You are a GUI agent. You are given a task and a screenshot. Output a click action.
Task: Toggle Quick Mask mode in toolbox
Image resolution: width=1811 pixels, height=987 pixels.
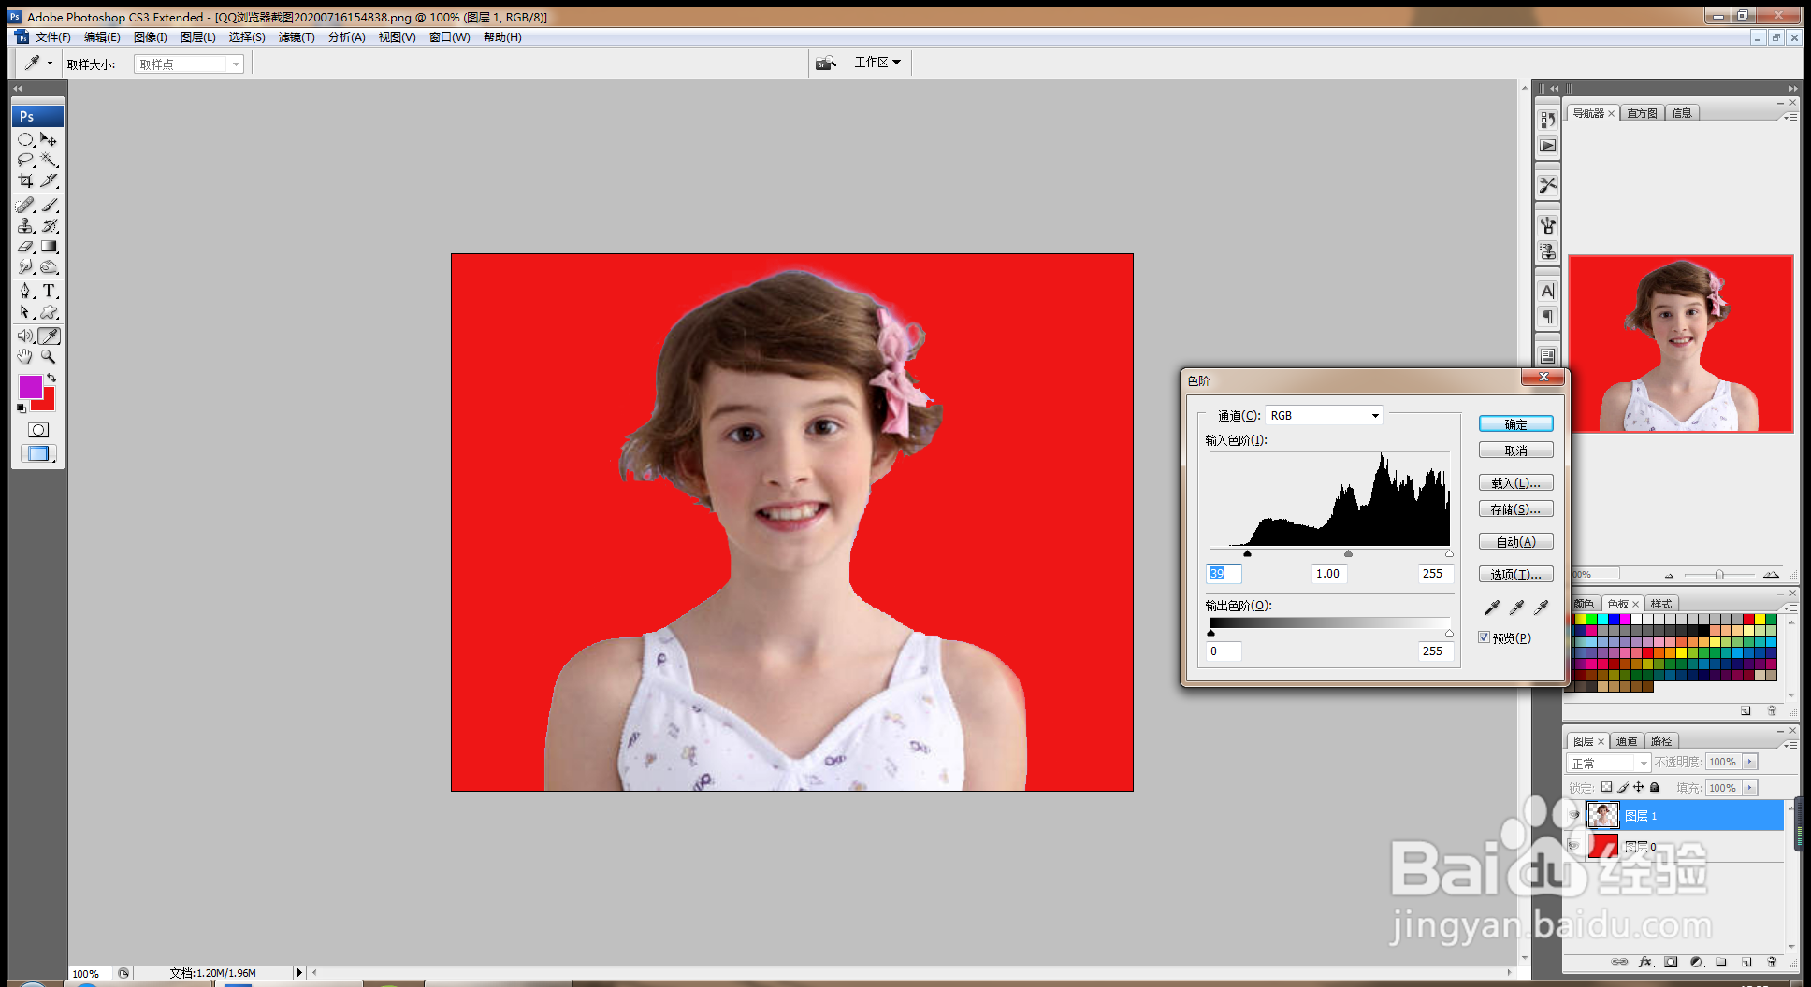38,430
